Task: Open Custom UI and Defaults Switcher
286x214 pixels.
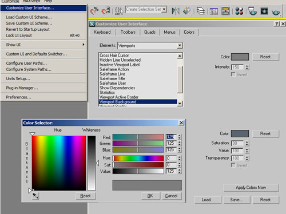Action: [43, 54]
